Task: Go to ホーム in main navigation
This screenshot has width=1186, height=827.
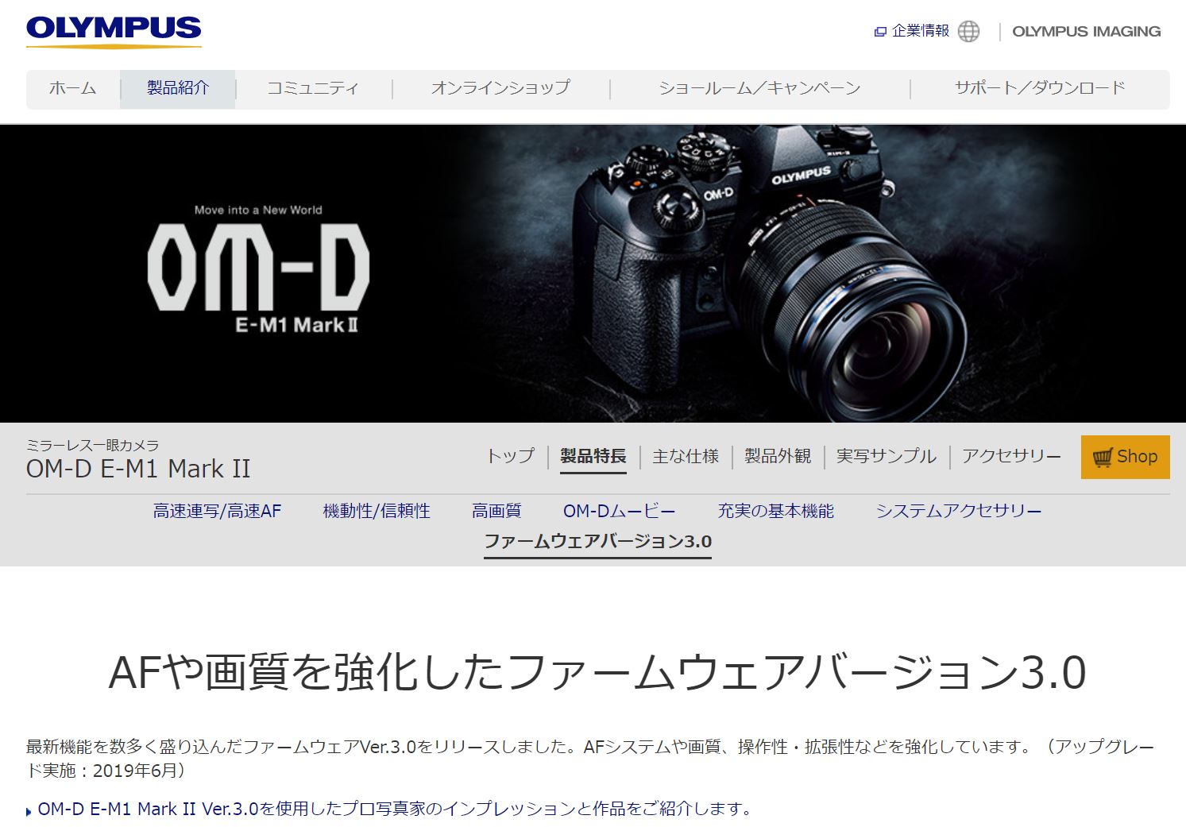Action: (x=72, y=88)
